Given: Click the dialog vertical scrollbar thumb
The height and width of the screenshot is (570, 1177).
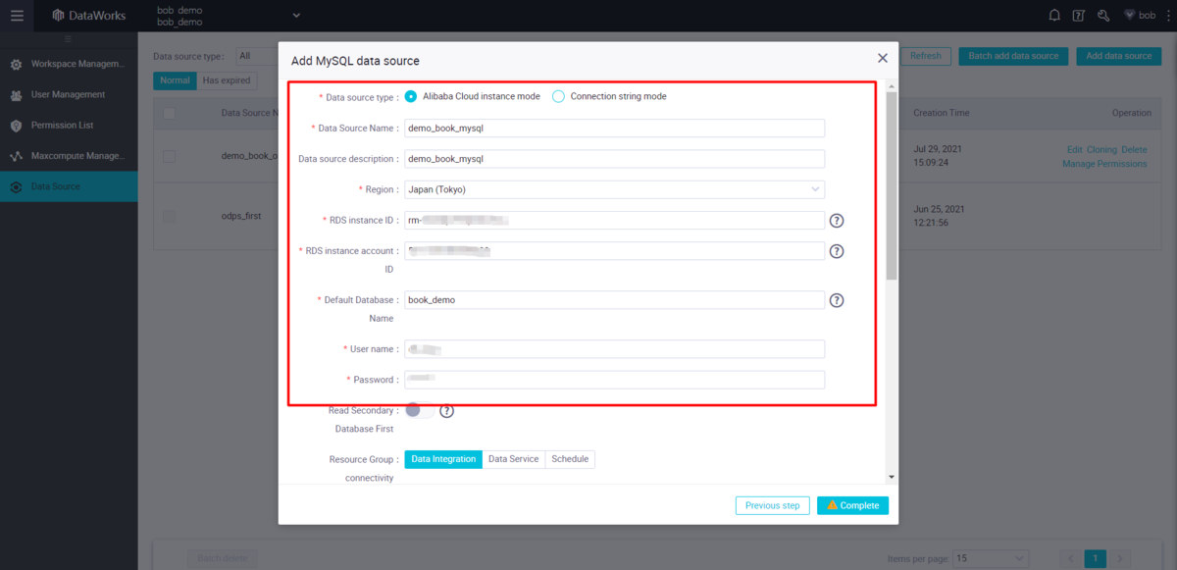Looking at the screenshot, I should 892,184.
